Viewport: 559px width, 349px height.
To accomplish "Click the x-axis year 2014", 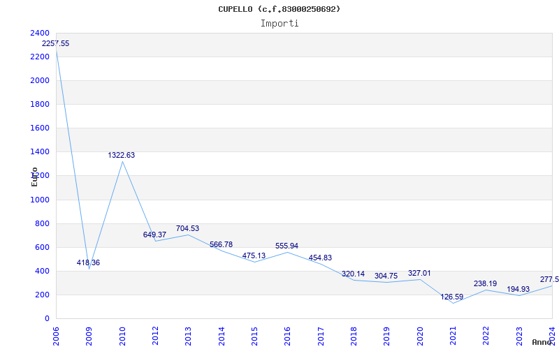I will click(222, 336).
